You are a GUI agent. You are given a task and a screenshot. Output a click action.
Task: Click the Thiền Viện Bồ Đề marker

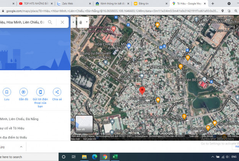[204, 79]
